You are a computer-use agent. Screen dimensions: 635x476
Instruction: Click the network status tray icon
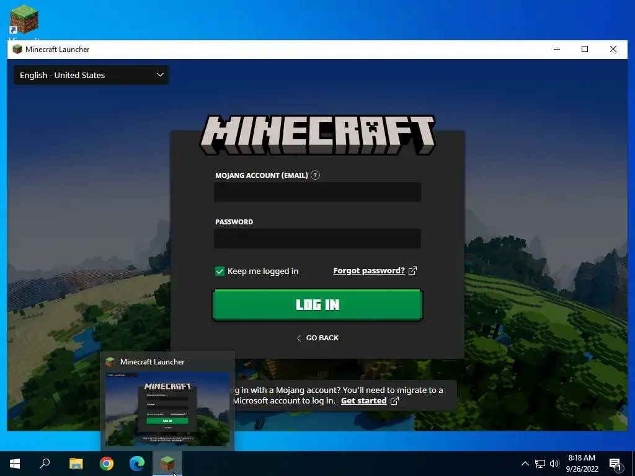point(540,464)
